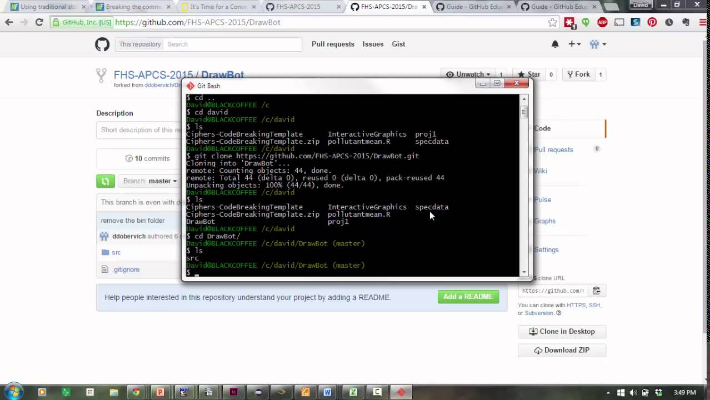
Task: Click the taskbar clock showing 3:49 PM
Action: pyautogui.click(x=684, y=392)
